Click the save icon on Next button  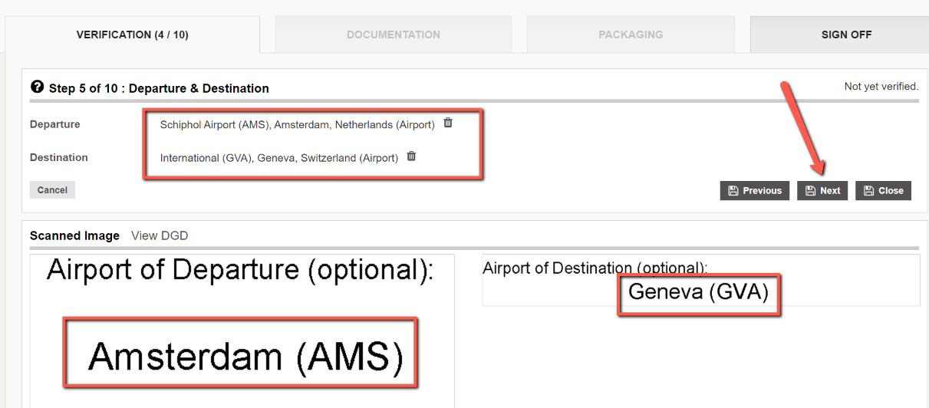pyautogui.click(x=810, y=191)
